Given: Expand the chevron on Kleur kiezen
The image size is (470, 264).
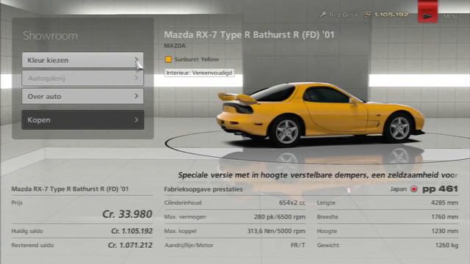Looking at the screenshot, I should [137, 60].
